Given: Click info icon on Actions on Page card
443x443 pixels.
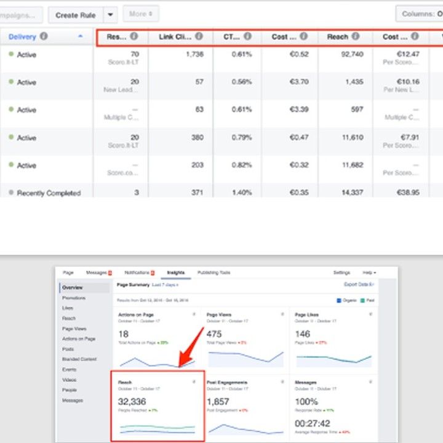Looking at the screenshot, I should [x=194, y=314].
